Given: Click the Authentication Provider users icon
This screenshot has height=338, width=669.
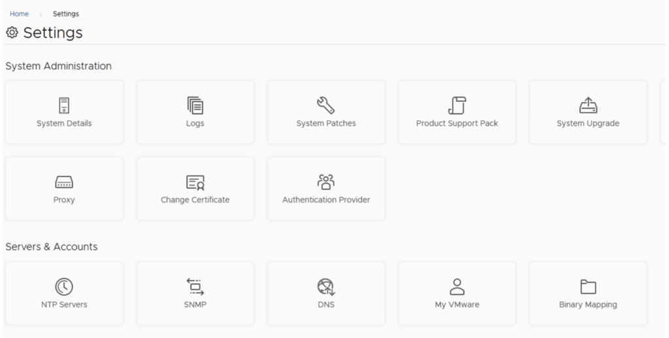Looking at the screenshot, I should (326, 182).
